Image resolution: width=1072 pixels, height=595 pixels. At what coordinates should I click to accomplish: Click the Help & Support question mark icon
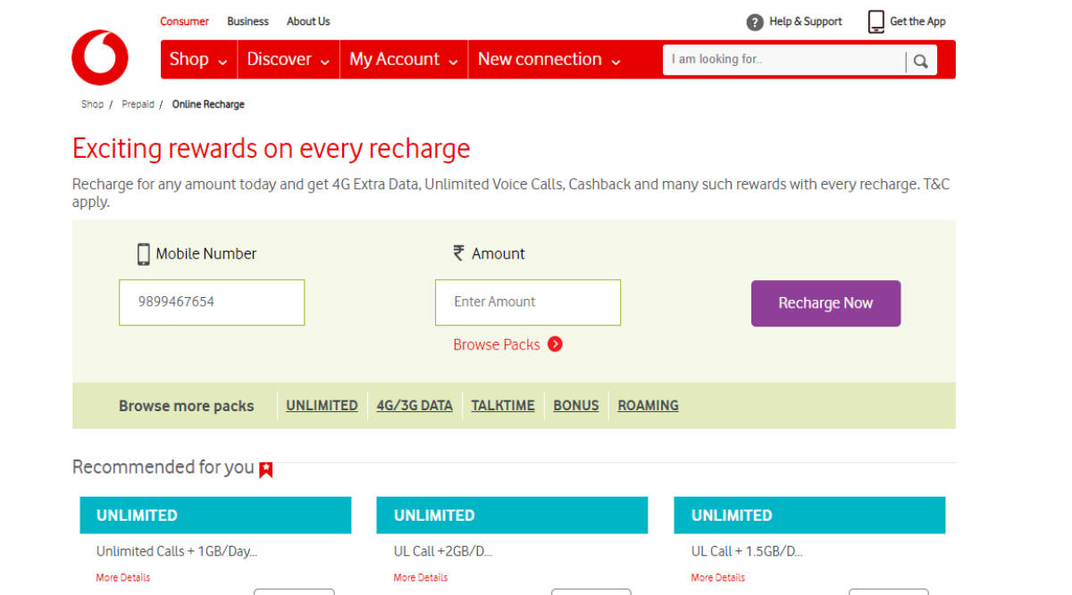pos(755,22)
